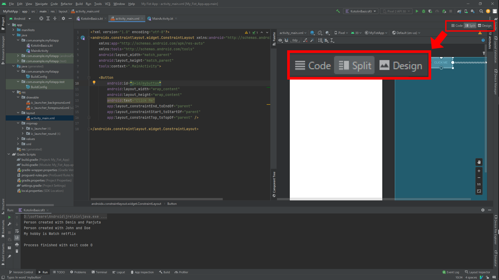Image resolution: width=499 pixels, height=280 pixels.
Task: Open the API level 33 dropdown
Action: click(356, 33)
